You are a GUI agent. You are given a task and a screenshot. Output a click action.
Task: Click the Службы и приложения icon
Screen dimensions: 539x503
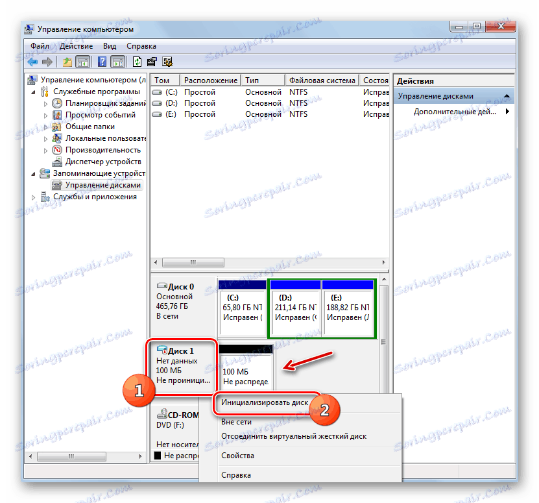(x=45, y=197)
